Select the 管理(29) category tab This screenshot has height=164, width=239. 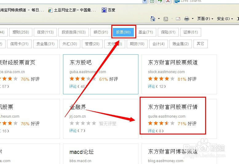point(92,44)
